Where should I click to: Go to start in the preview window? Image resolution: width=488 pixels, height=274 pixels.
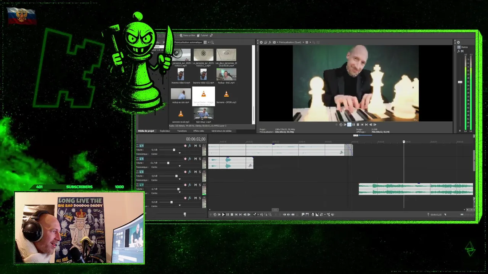(362, 124)
